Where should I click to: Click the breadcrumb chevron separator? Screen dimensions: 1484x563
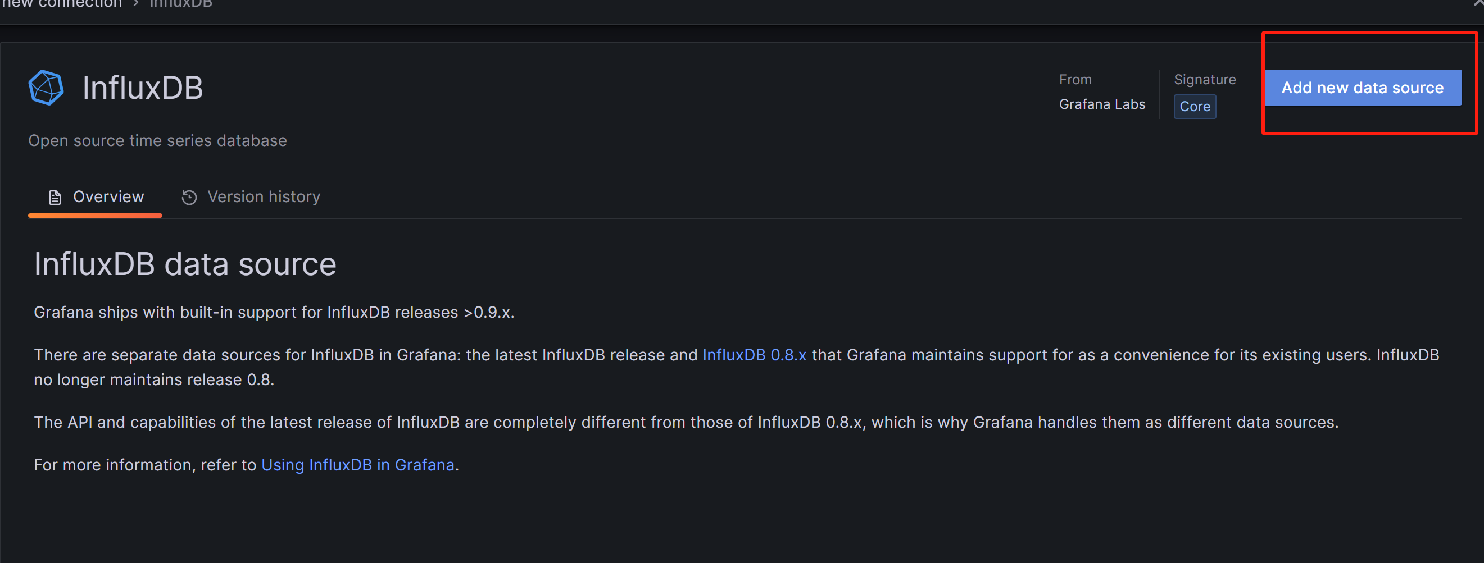[136, 3]
